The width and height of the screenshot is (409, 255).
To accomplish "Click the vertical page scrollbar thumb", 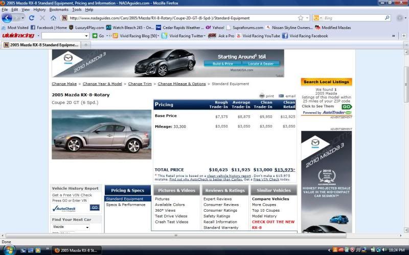I will tap(406, 84).
